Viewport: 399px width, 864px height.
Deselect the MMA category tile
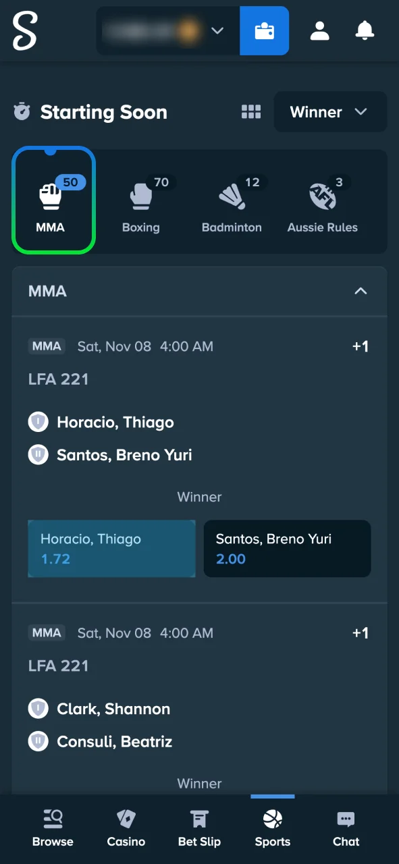53,200
